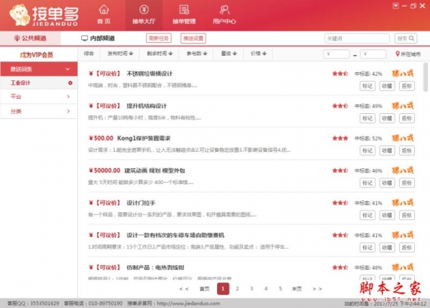The image size is (430, 308).
Task: Sort listings by 价格
Action: click(x=259, y=54)
